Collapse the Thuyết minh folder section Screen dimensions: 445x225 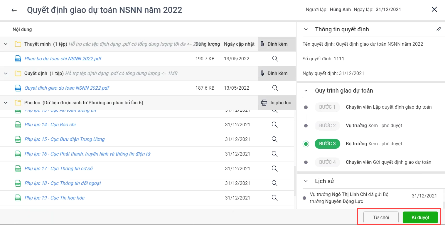6,44
